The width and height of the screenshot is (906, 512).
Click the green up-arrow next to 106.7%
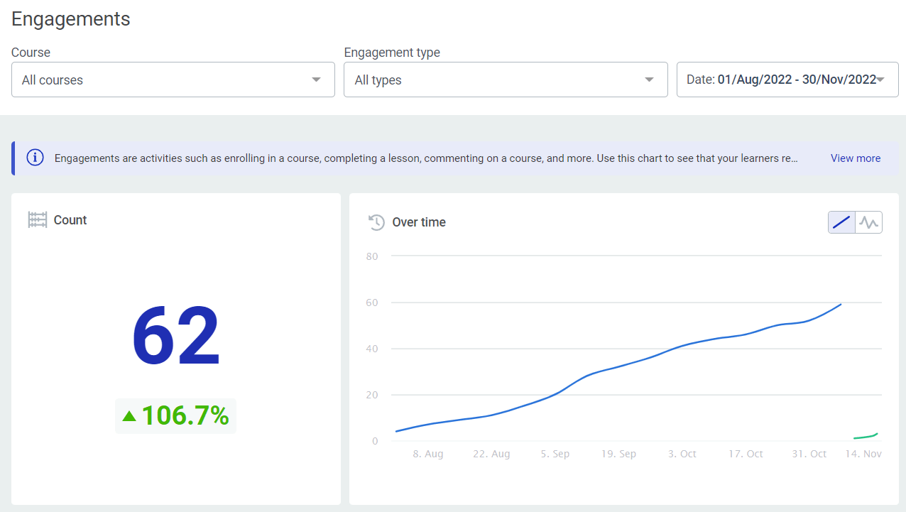pyautogui.click(x=129, y=416)
